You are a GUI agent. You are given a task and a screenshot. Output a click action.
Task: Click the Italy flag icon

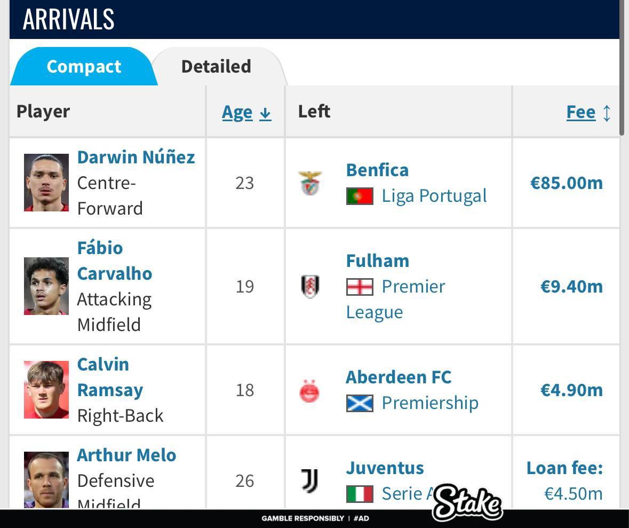360,494
